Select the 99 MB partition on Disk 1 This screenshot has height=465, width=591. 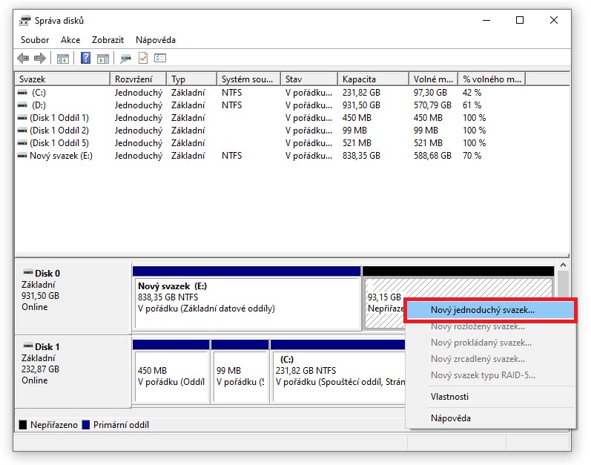pyautogui.click(x=240, y=372)
